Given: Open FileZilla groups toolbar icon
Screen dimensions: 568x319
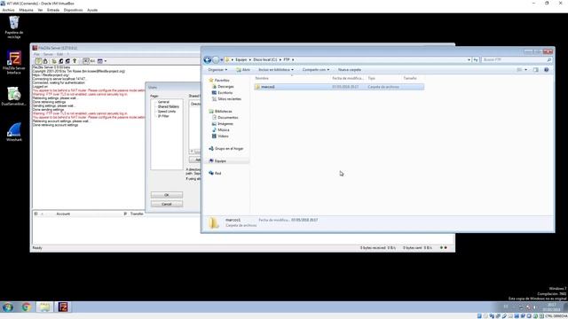Looking at the screenshot, I should (x=67, y=61).
